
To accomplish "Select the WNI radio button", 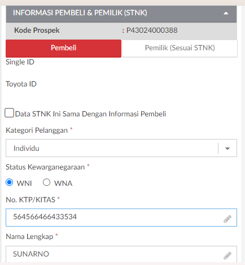I will click(10, 183).
